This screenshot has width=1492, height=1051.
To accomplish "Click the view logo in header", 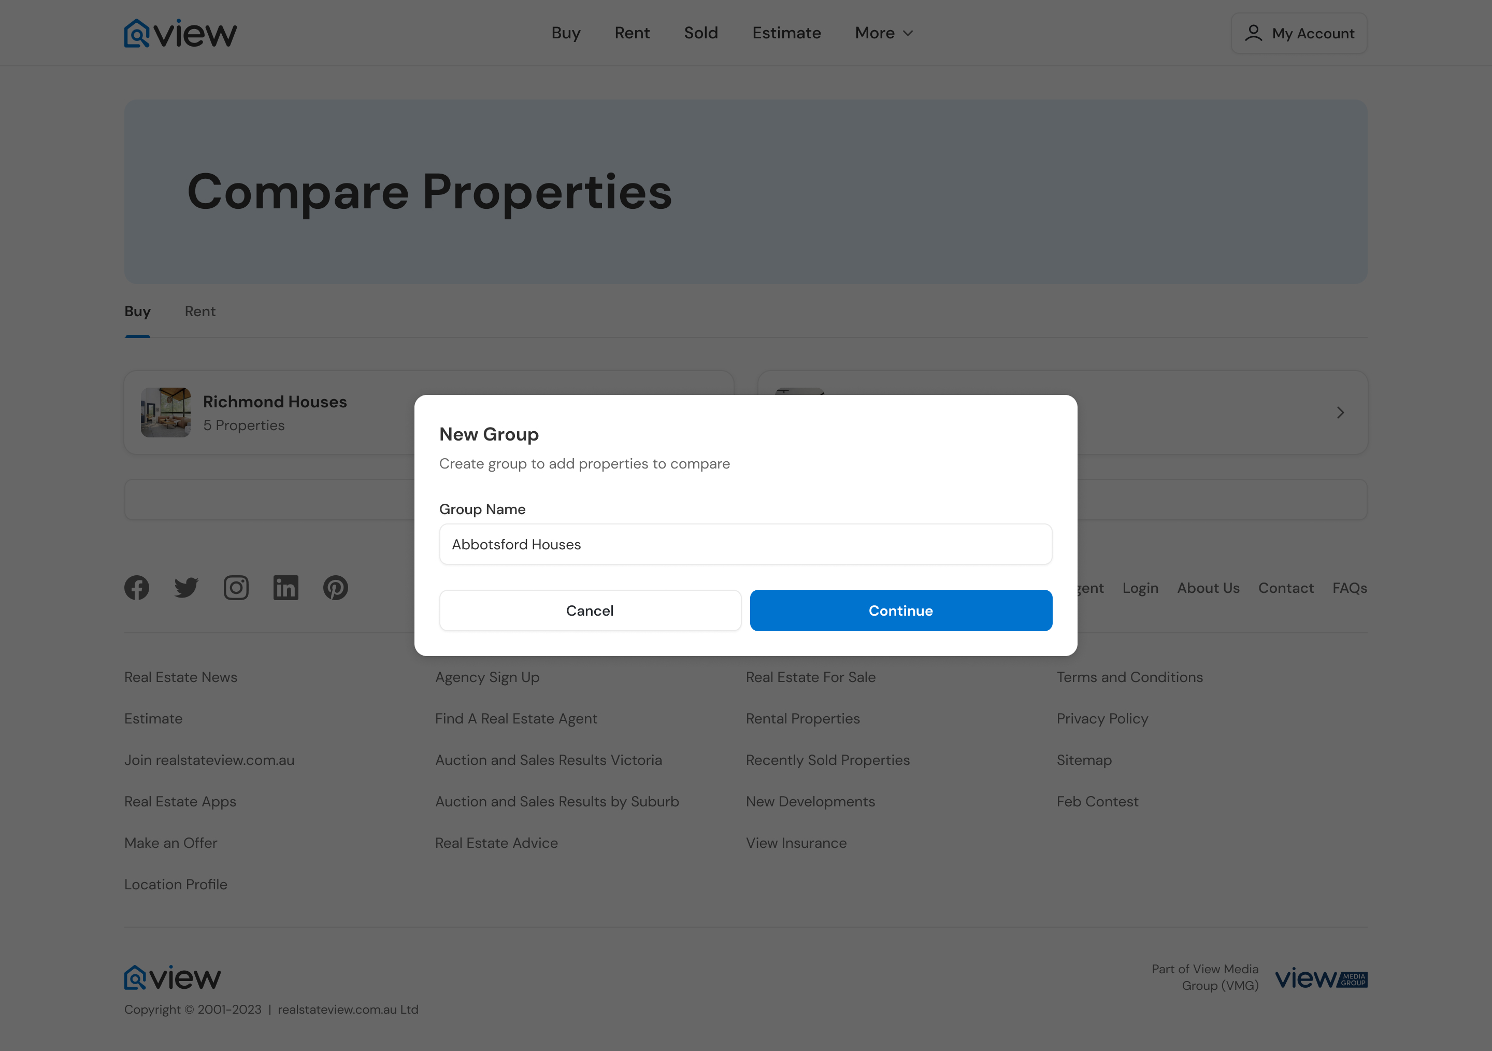I will (x=180, y=33).
